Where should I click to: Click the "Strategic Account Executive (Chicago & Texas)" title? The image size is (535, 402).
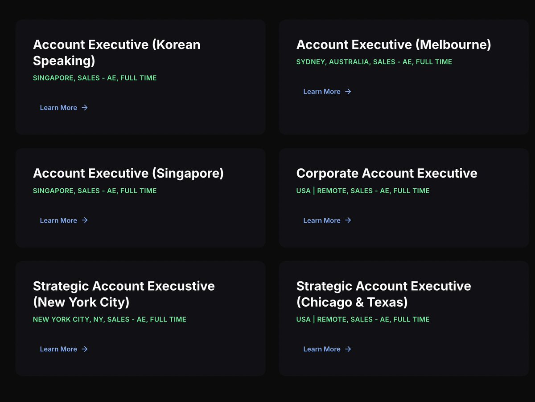click(x=384, y=294)
